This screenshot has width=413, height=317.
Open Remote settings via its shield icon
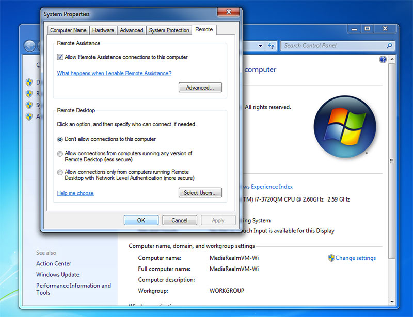[29, 93]
